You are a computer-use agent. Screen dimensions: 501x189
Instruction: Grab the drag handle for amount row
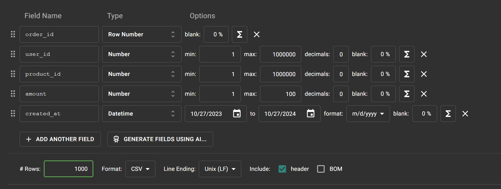[x=13, y=94]
